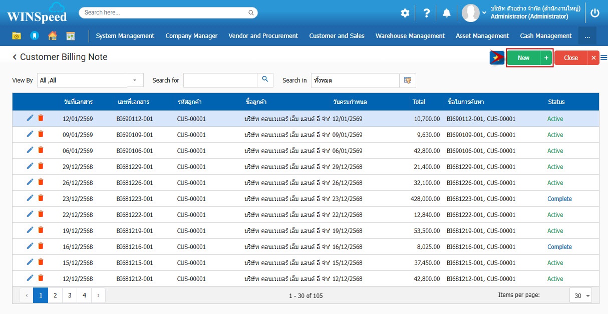This screenshot has width=608, height=314.
Task: Click the green New button
Action: pyautogui.click(x=523, y=58)
